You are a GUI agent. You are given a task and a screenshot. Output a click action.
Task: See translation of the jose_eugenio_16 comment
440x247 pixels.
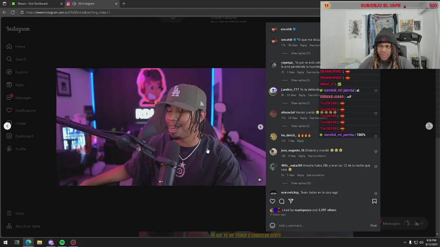click(317, 156)
